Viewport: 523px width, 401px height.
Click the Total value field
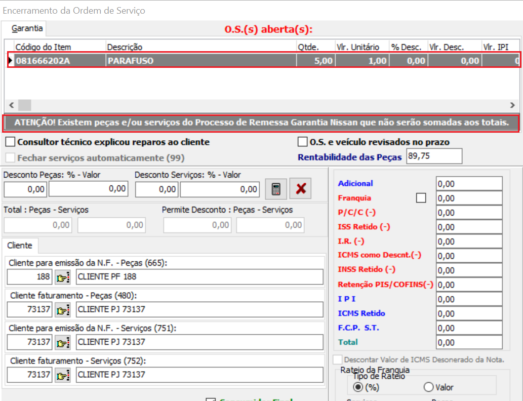click(x=469, y=342)
